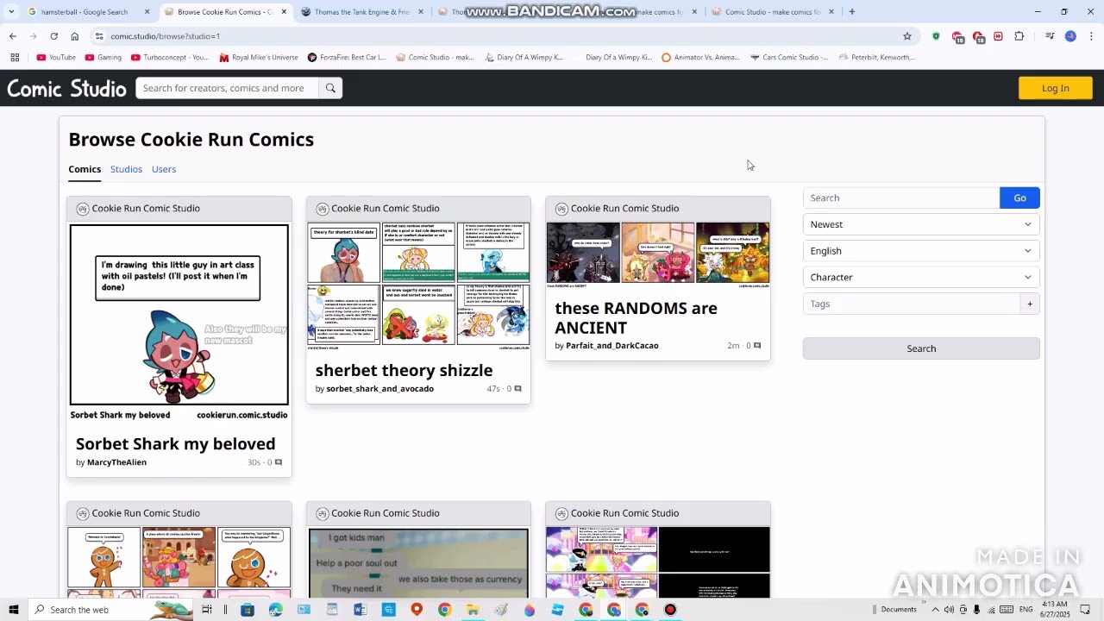
Task: Open the Chrome media control button
Action: coord(1050,36)
